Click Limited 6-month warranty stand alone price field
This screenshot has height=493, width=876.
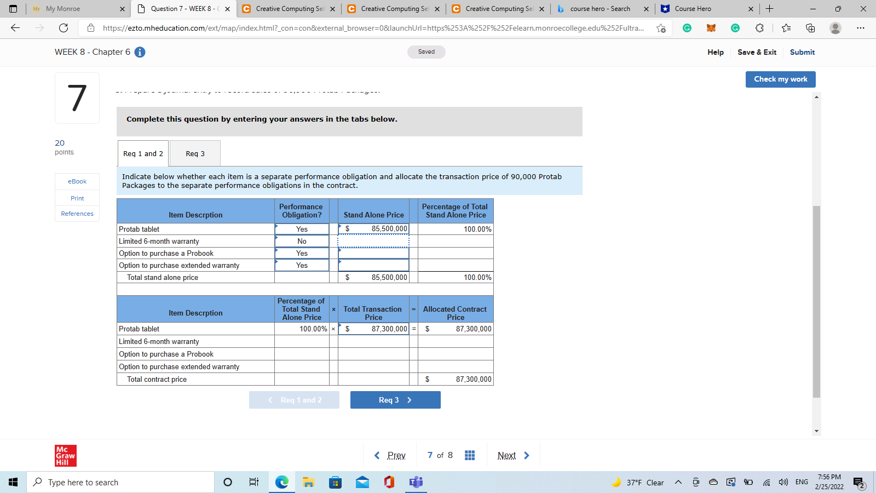[x=373, y=241]
